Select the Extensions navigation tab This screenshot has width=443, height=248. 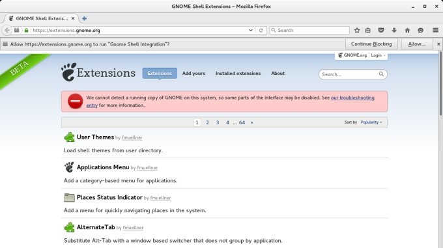point(160,73)
